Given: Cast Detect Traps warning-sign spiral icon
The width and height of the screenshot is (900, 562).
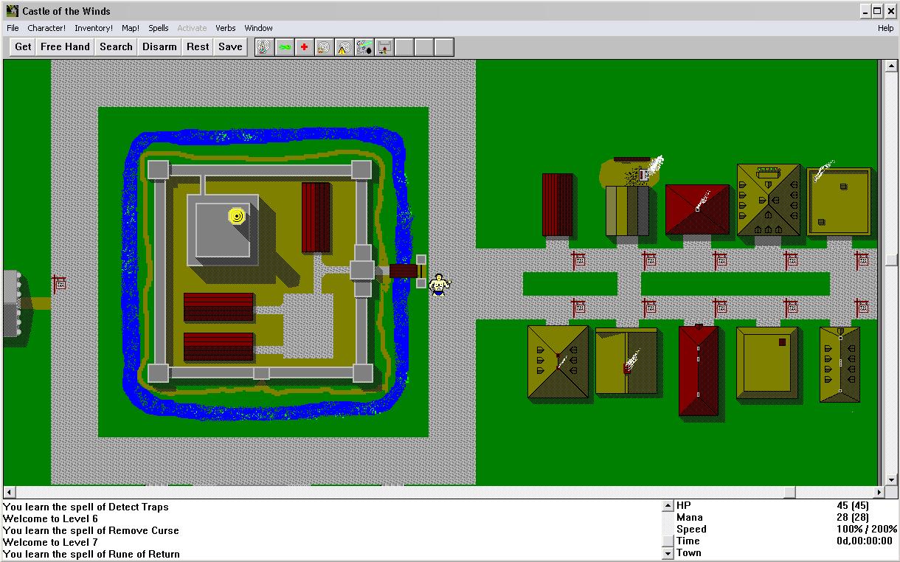Looking at the screenshot, I should pos(344,46).
